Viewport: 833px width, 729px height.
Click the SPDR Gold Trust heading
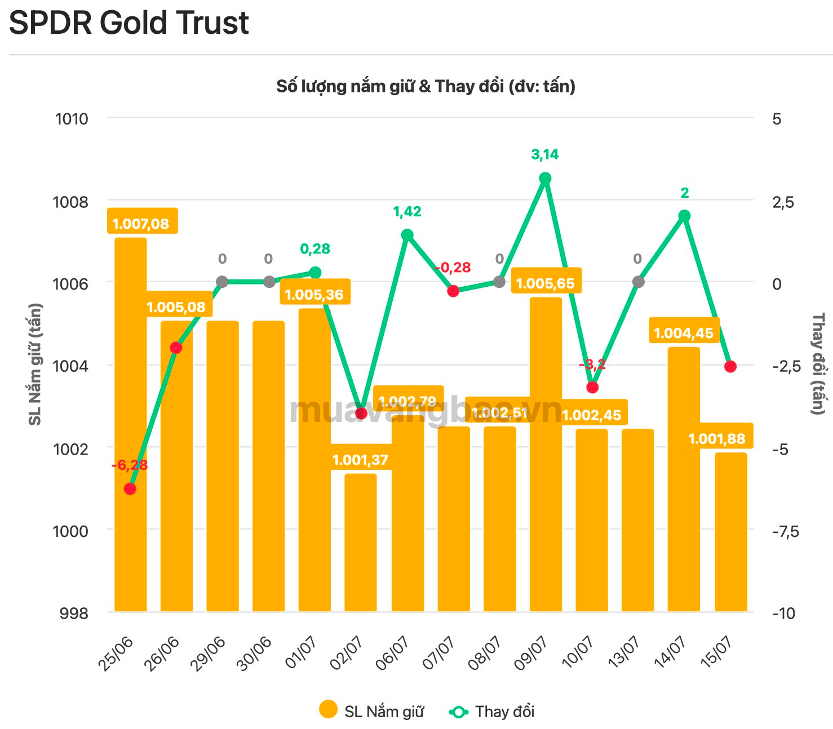pos(129,23)
